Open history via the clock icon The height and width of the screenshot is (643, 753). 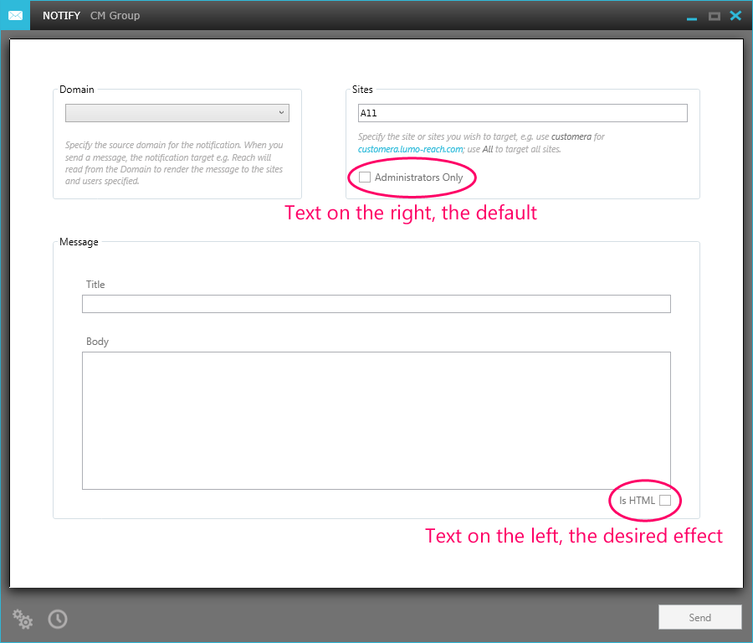coord(58,619)
